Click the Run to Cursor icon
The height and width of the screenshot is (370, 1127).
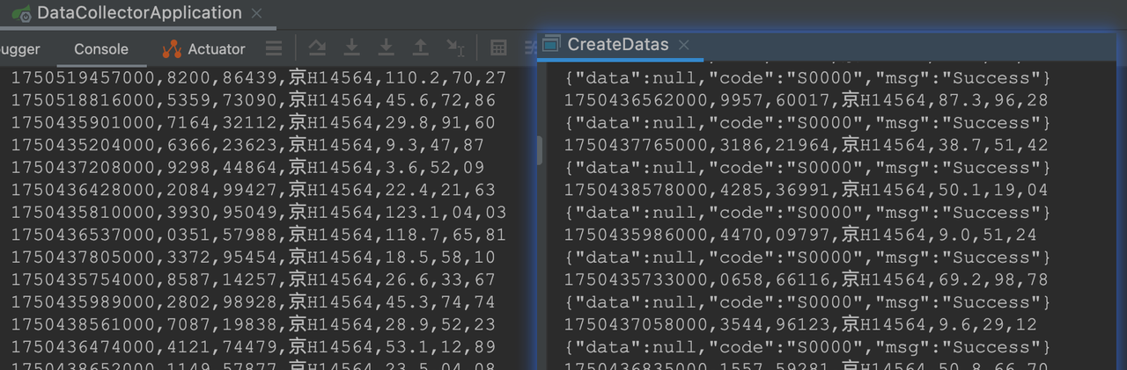[454, 47]
